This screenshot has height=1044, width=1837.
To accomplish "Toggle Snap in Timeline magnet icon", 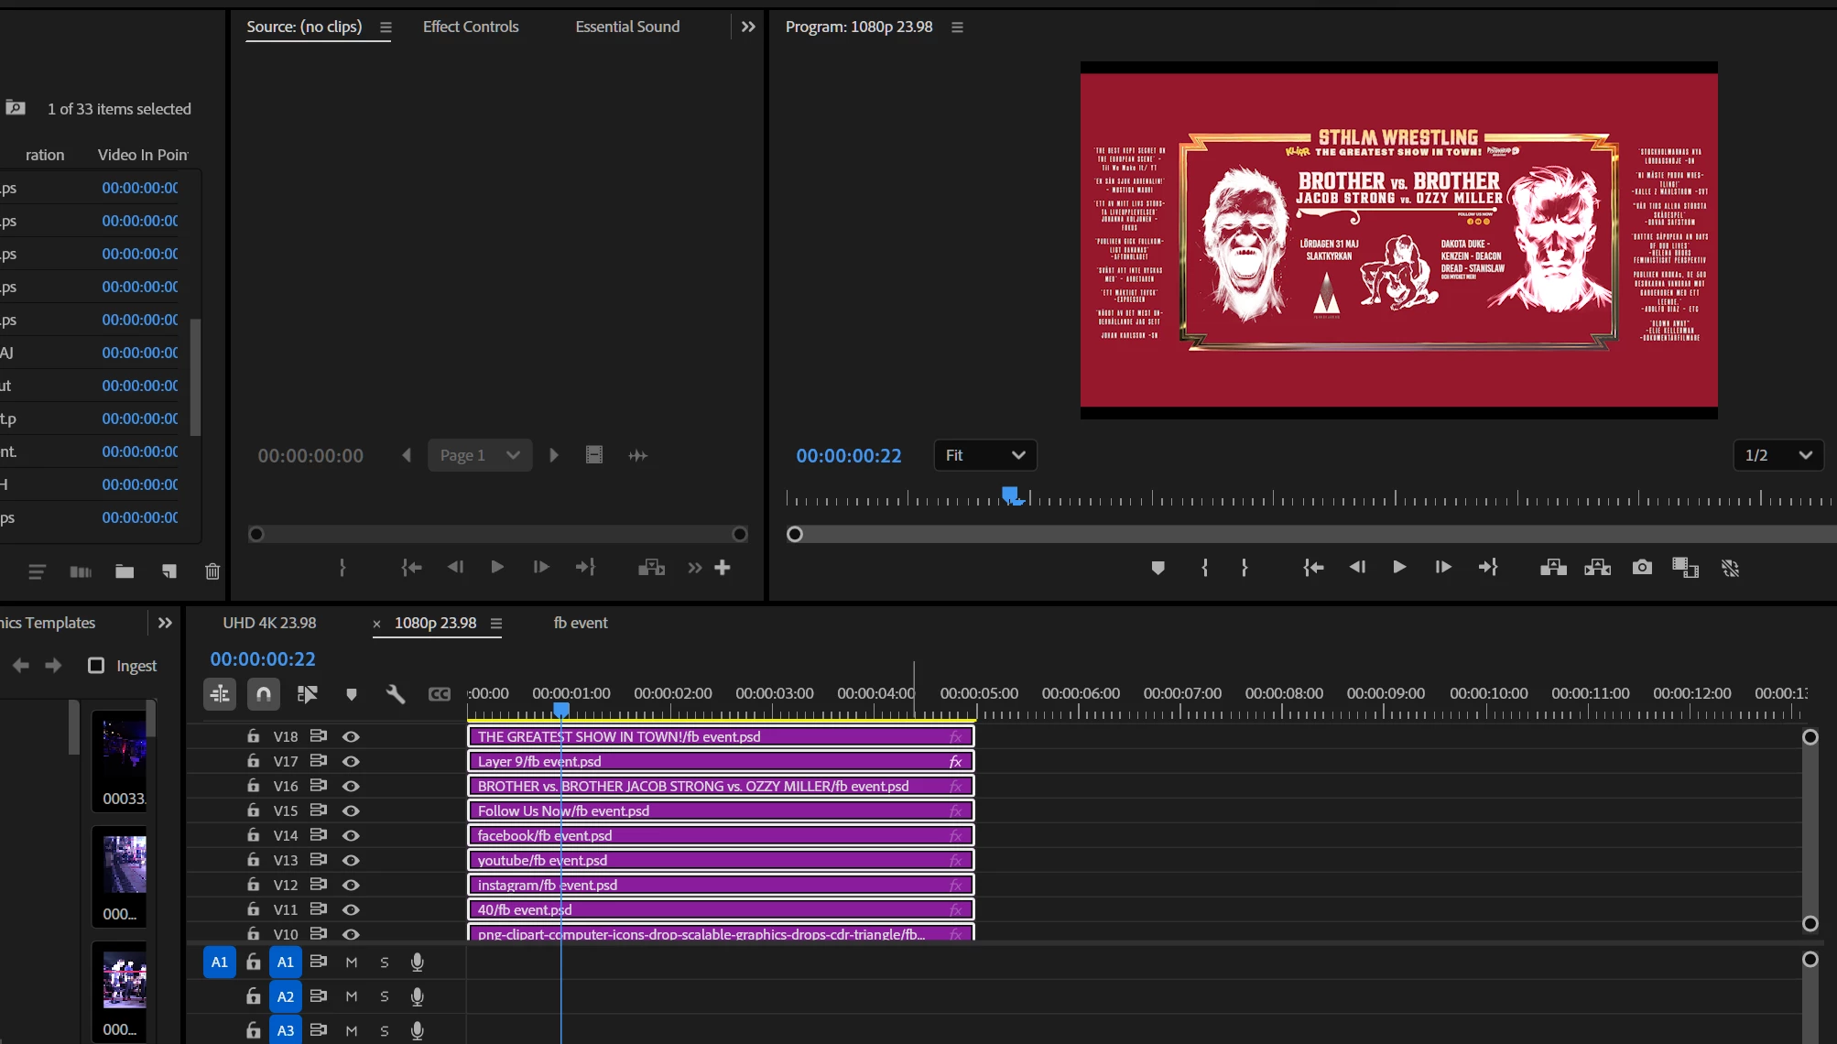I will click(264, 694).
